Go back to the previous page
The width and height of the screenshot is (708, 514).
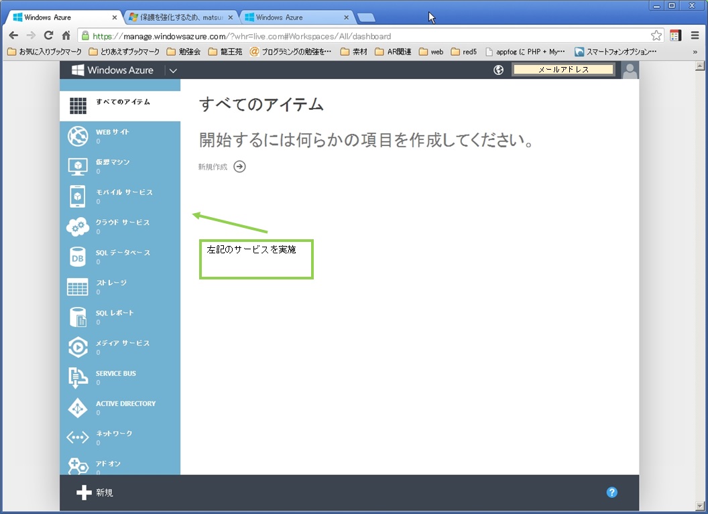[x=13, y=36]
